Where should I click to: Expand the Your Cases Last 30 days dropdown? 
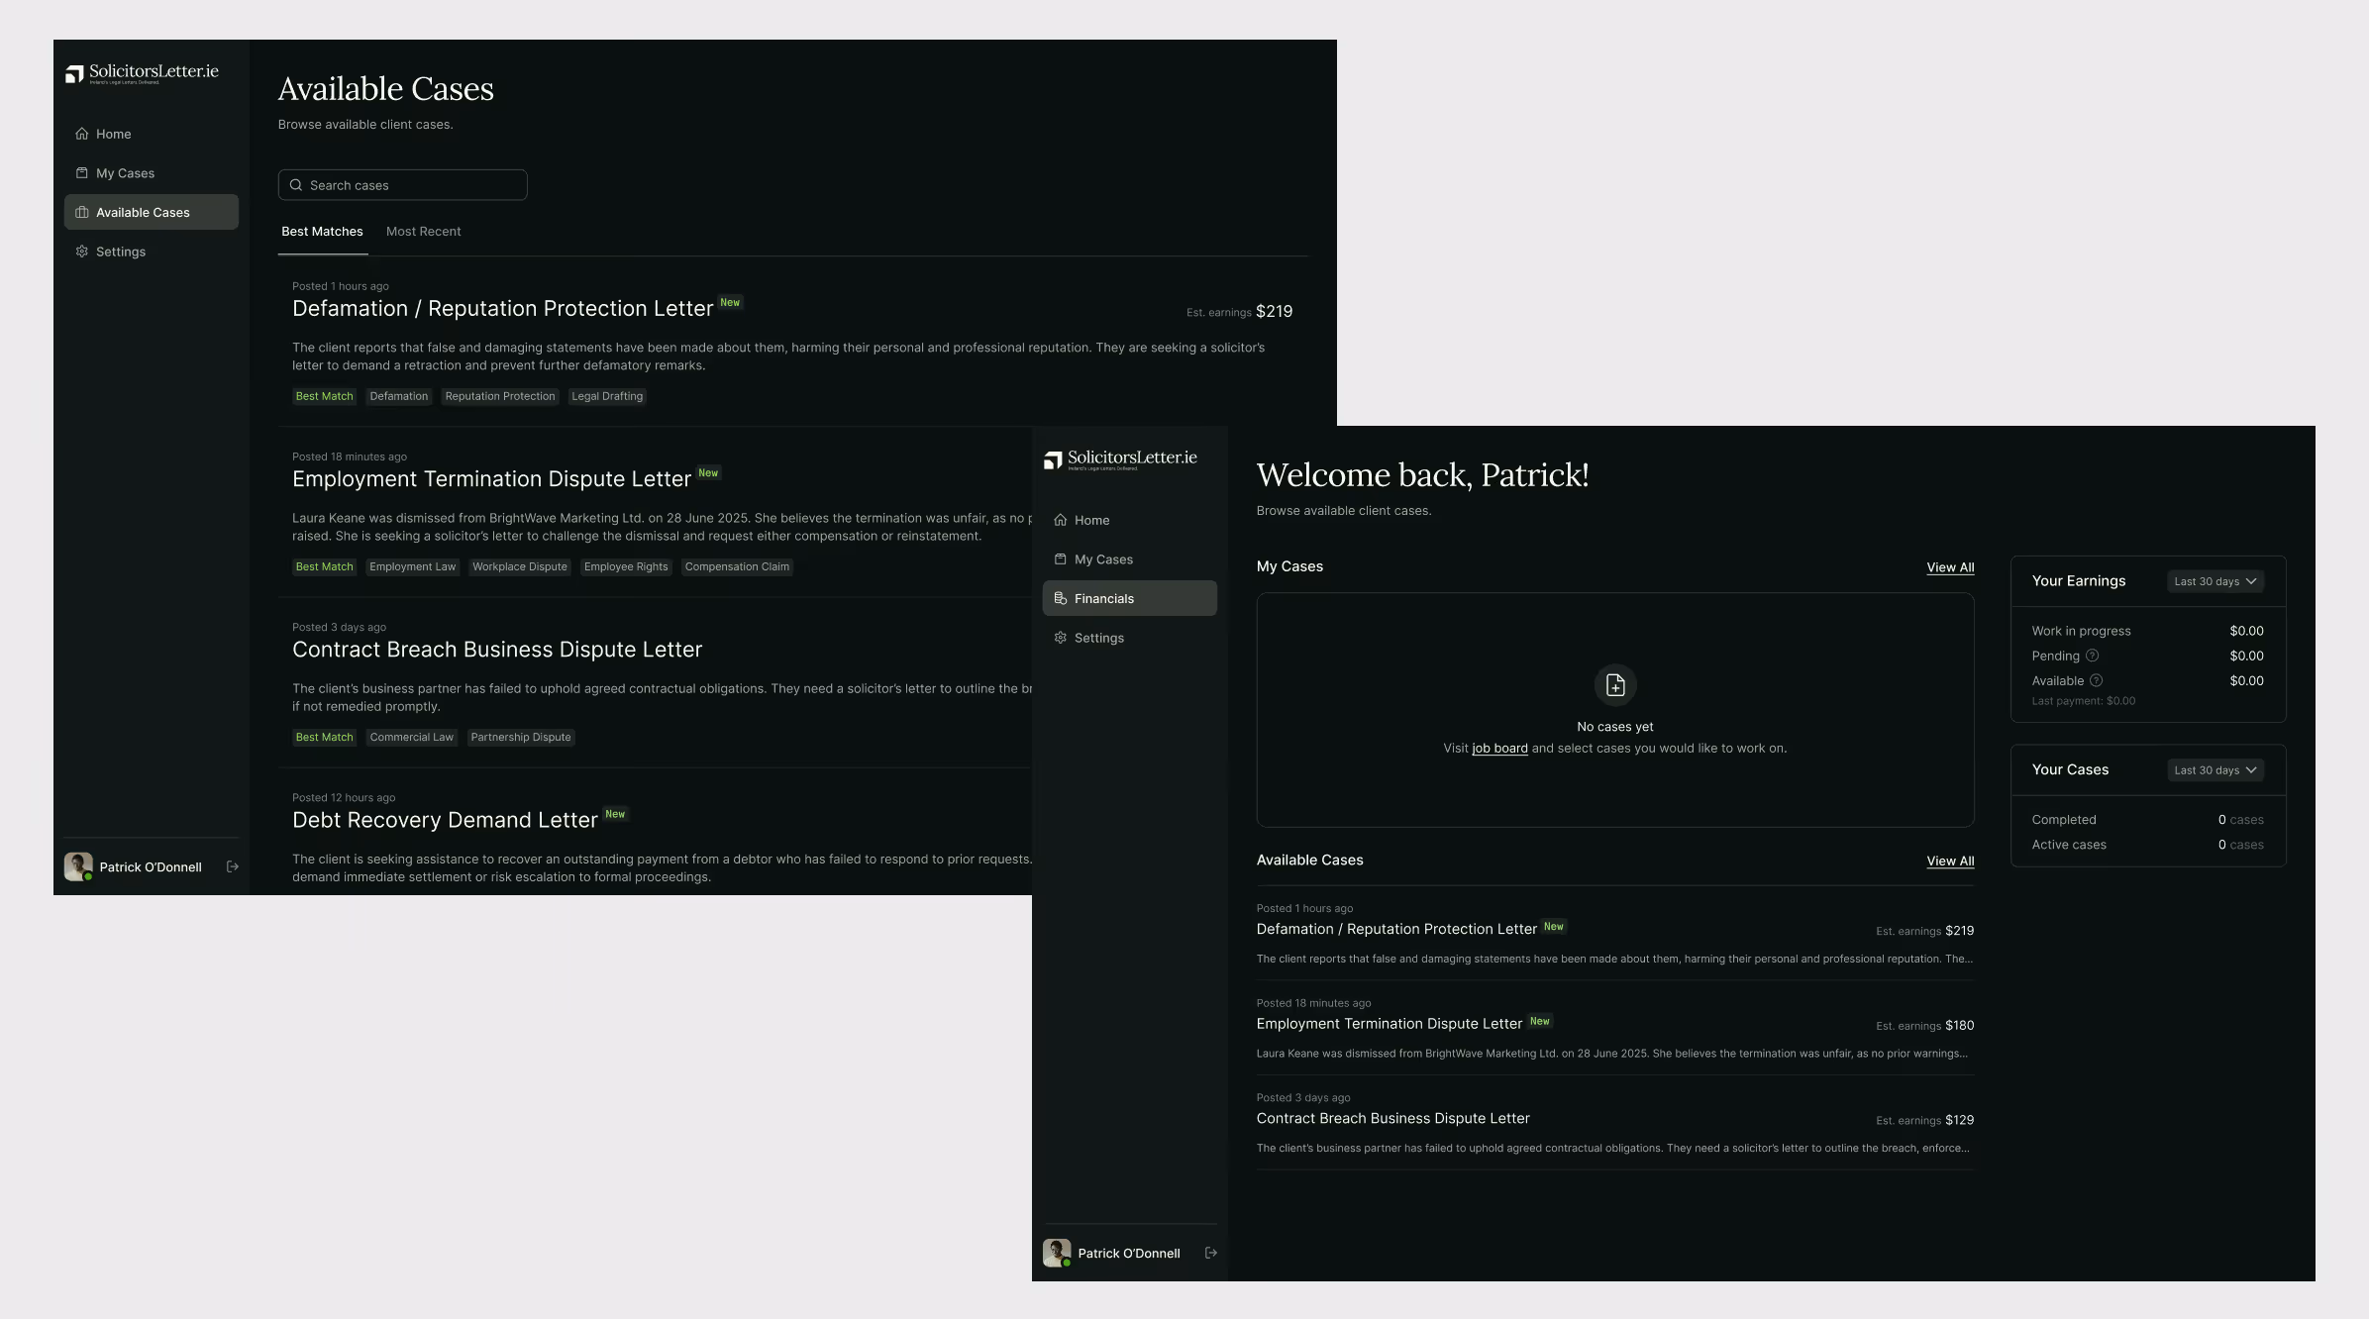[2214, 769]
